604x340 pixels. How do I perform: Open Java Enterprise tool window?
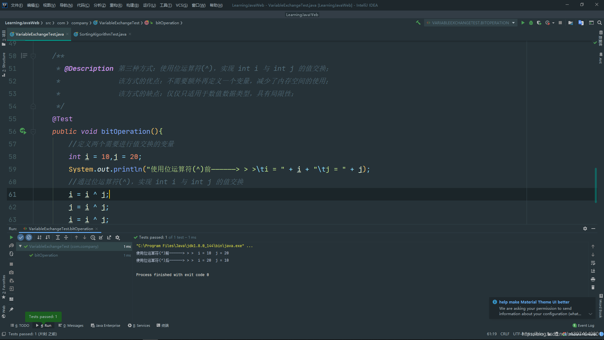pyautogui.click(x=105, y=326)
